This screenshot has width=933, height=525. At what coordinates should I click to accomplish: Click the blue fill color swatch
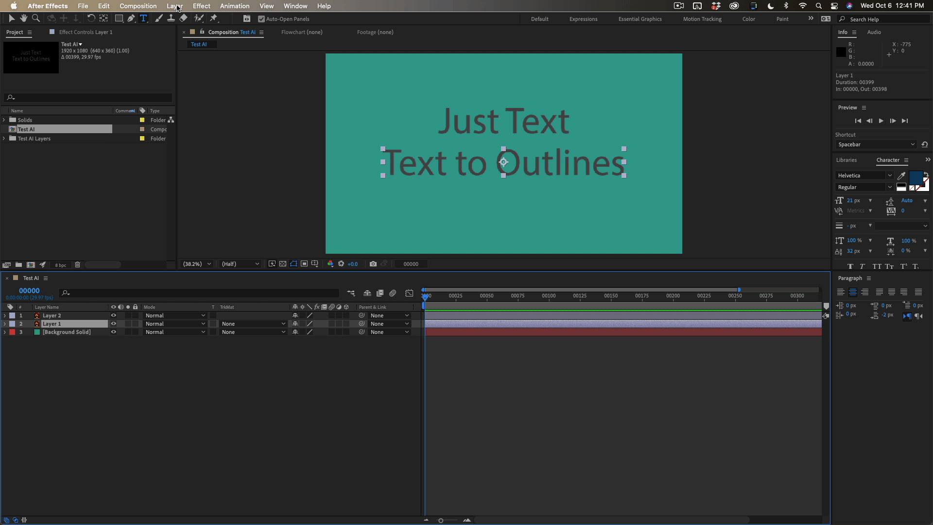[915, 177]
